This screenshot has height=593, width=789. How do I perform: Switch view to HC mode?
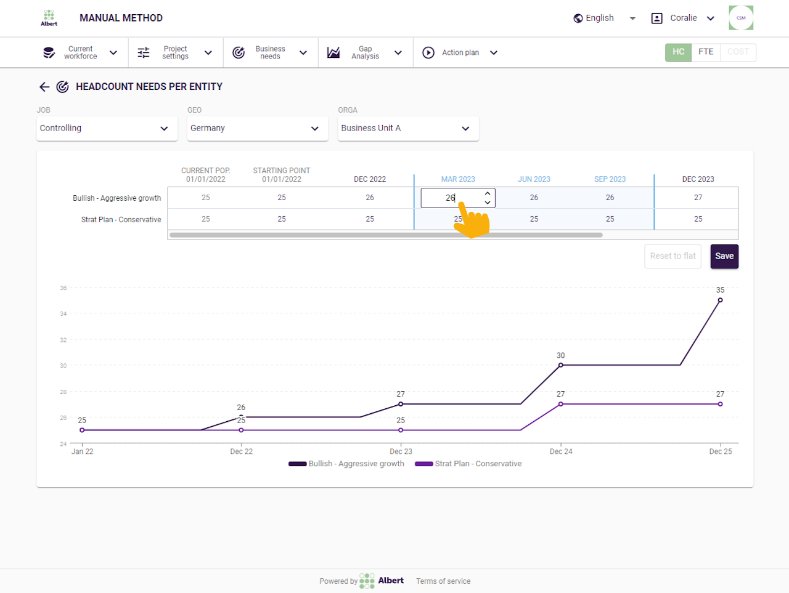pyautogui.click(x=678, y=52)
